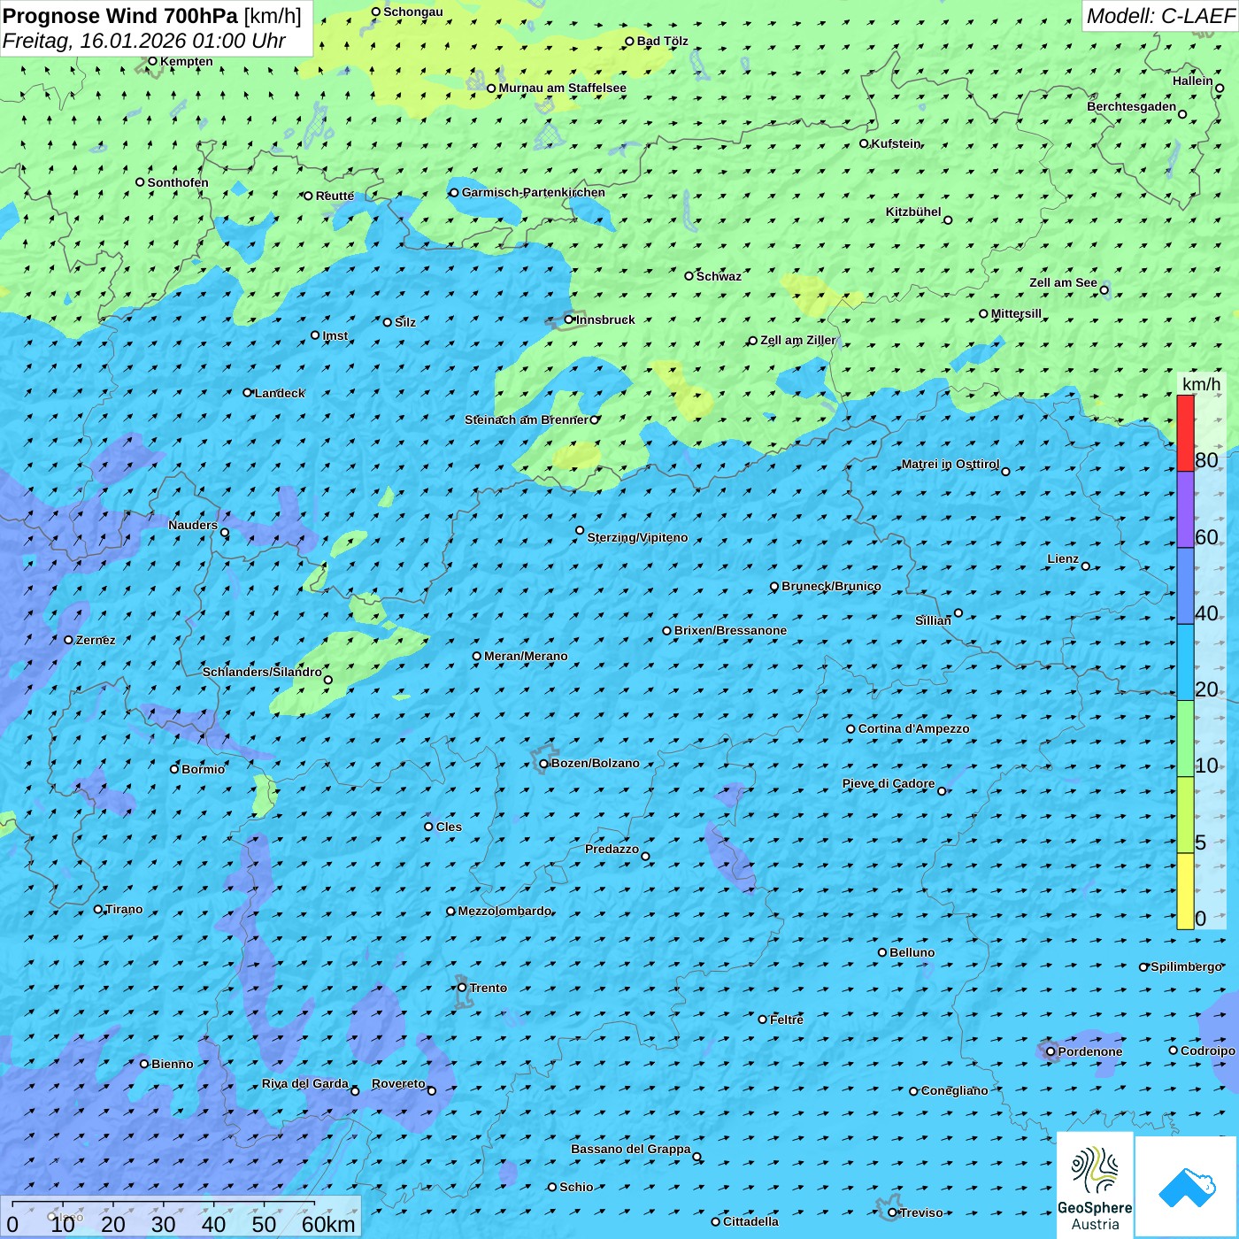Click the 'Matrei in Osttirol' label

pyautogui.click(x=950, y=464)
